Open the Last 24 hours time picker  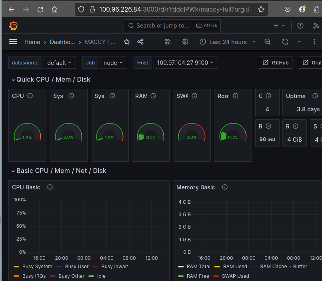point(228,42)
